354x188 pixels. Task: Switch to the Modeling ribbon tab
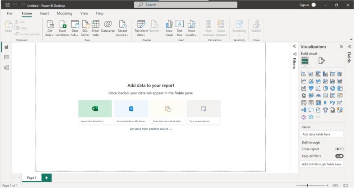tap(65, 13)
